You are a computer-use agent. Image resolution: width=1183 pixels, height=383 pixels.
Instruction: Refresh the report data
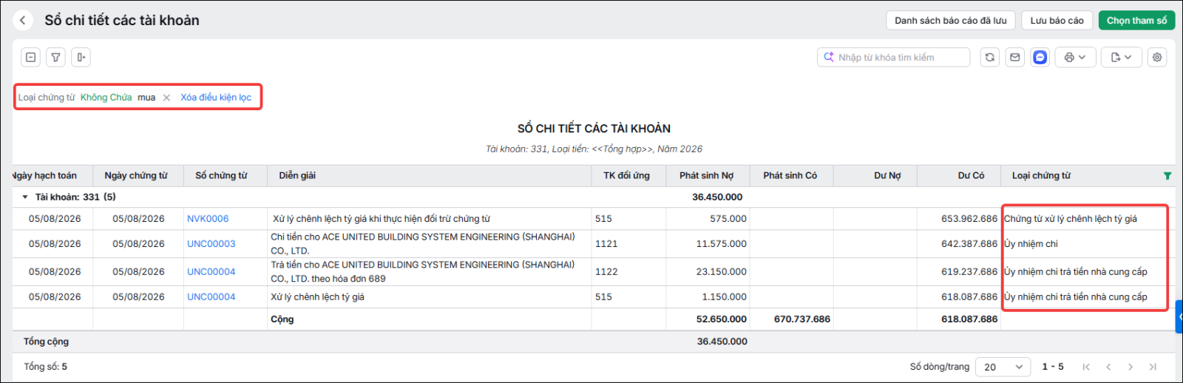[x=989, y=57]
